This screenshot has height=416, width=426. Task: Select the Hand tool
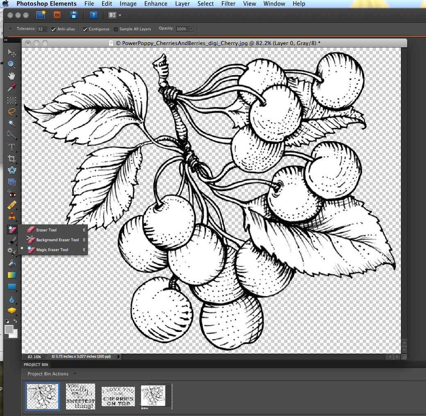point(11,75)
